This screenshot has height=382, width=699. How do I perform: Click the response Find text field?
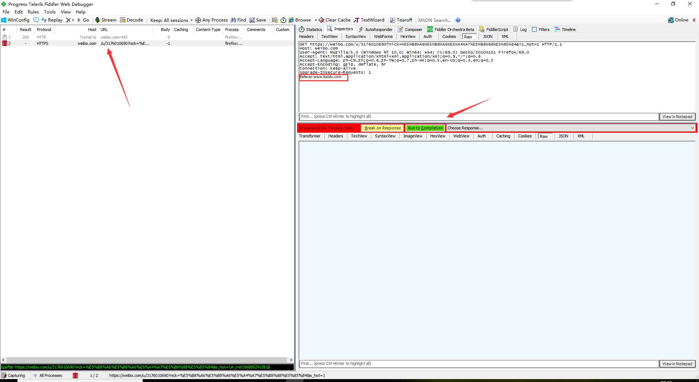[x=479, y=364]
